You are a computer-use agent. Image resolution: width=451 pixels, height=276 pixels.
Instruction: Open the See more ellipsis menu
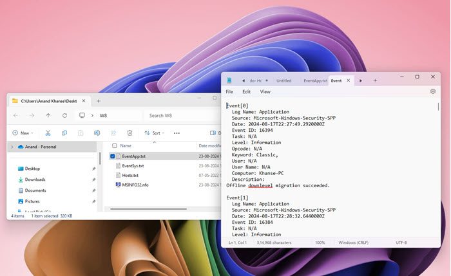[x=177, y=133]
